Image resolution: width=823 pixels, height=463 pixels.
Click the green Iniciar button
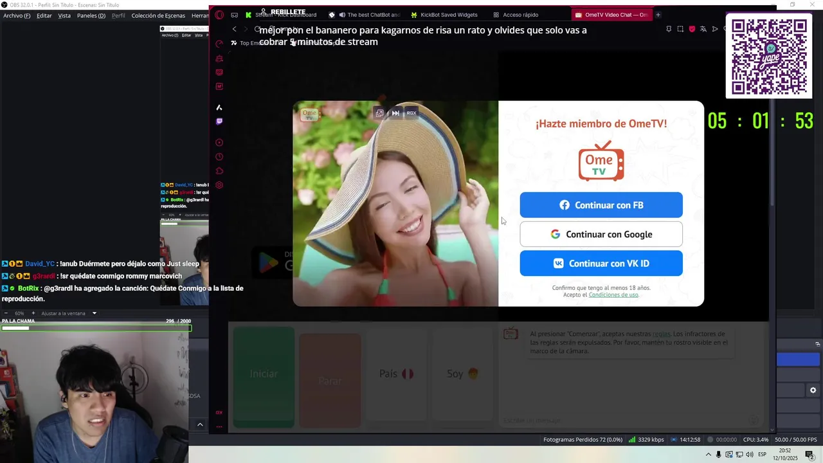point(264,376)
